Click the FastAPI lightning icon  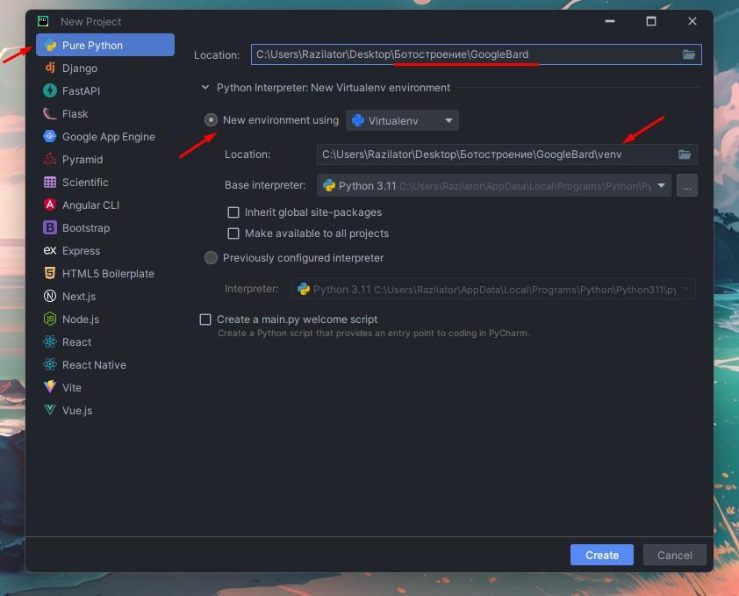(50, 90)
